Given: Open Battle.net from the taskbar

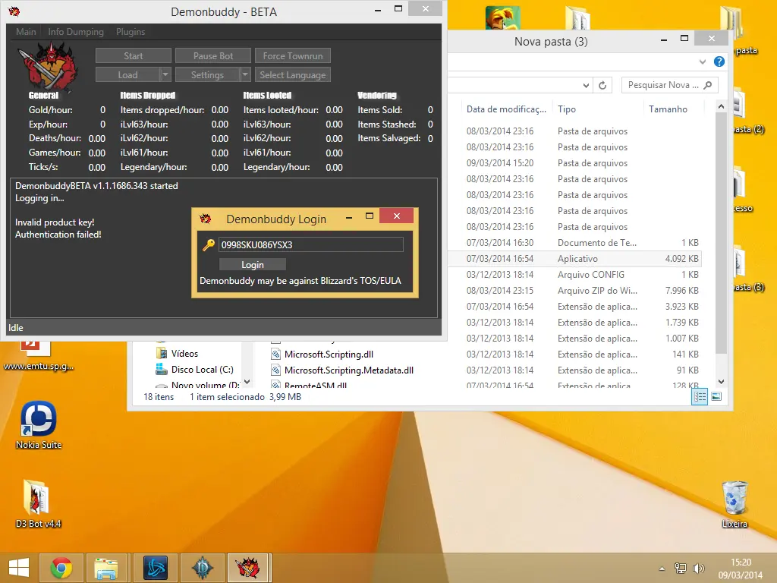Looking at the screenshot, I should (x=156, y=568).
